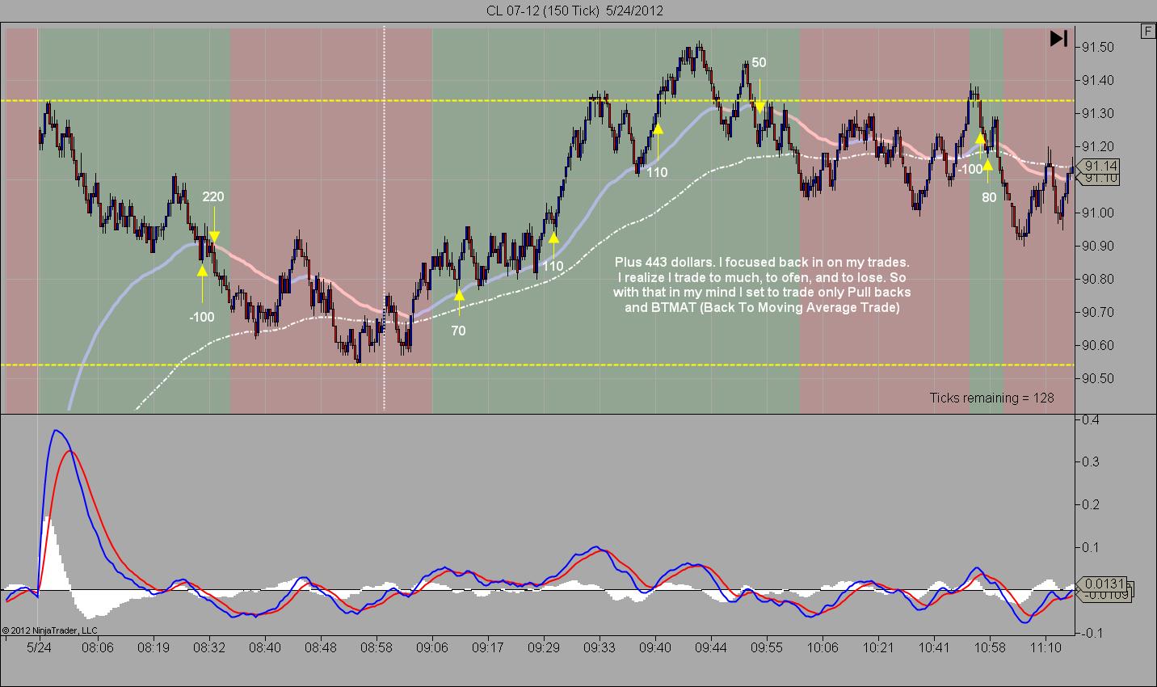The width and height of the screenshot is (1157, 687).
Task: Click the 90.90 price axis label
Action: [1098, 246]
